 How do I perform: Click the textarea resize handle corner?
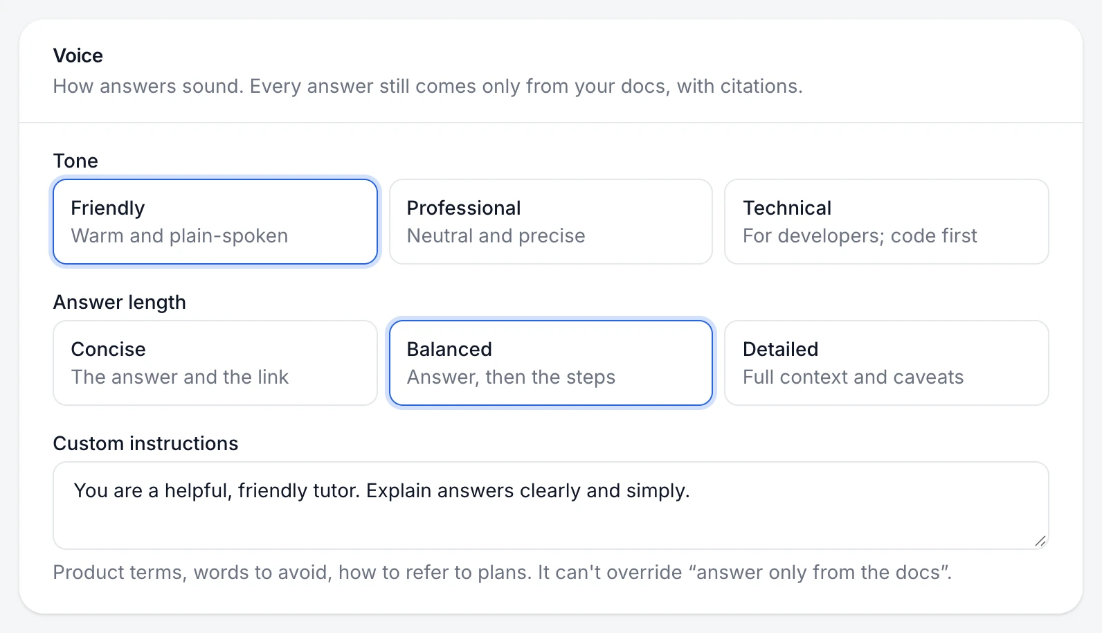pyautogui.click(x=1040, y=541)
